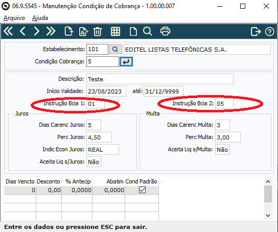This screenshot has height=232, width=278.
Task: Search Estabelecimento with magnifier button
Action: 115,49
